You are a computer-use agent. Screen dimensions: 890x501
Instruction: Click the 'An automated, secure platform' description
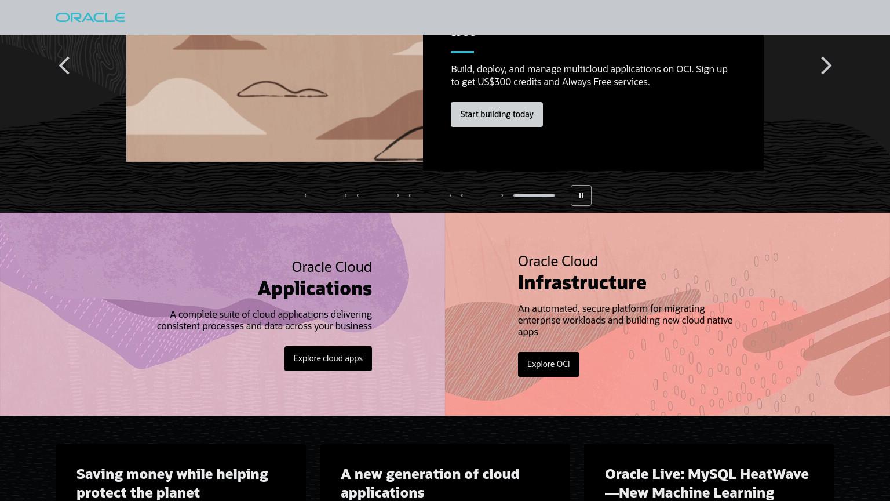pos(625,320)
